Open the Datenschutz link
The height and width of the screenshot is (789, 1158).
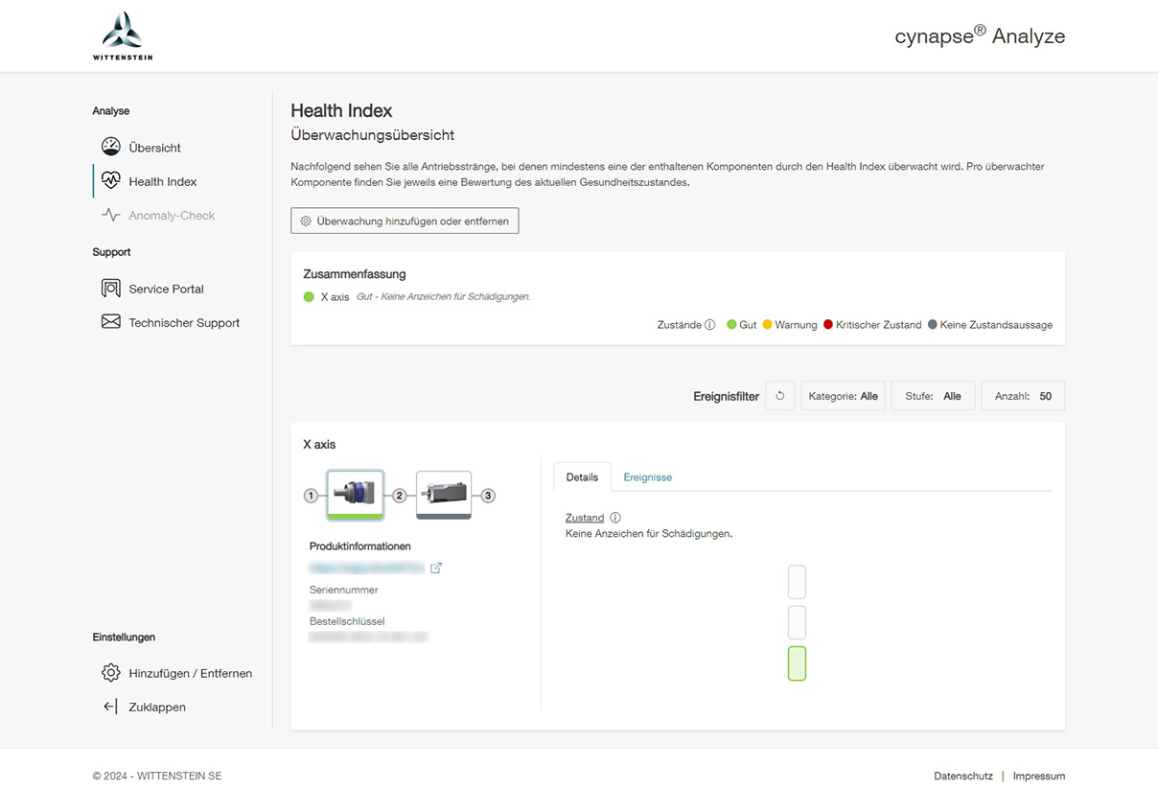[962, 776]
